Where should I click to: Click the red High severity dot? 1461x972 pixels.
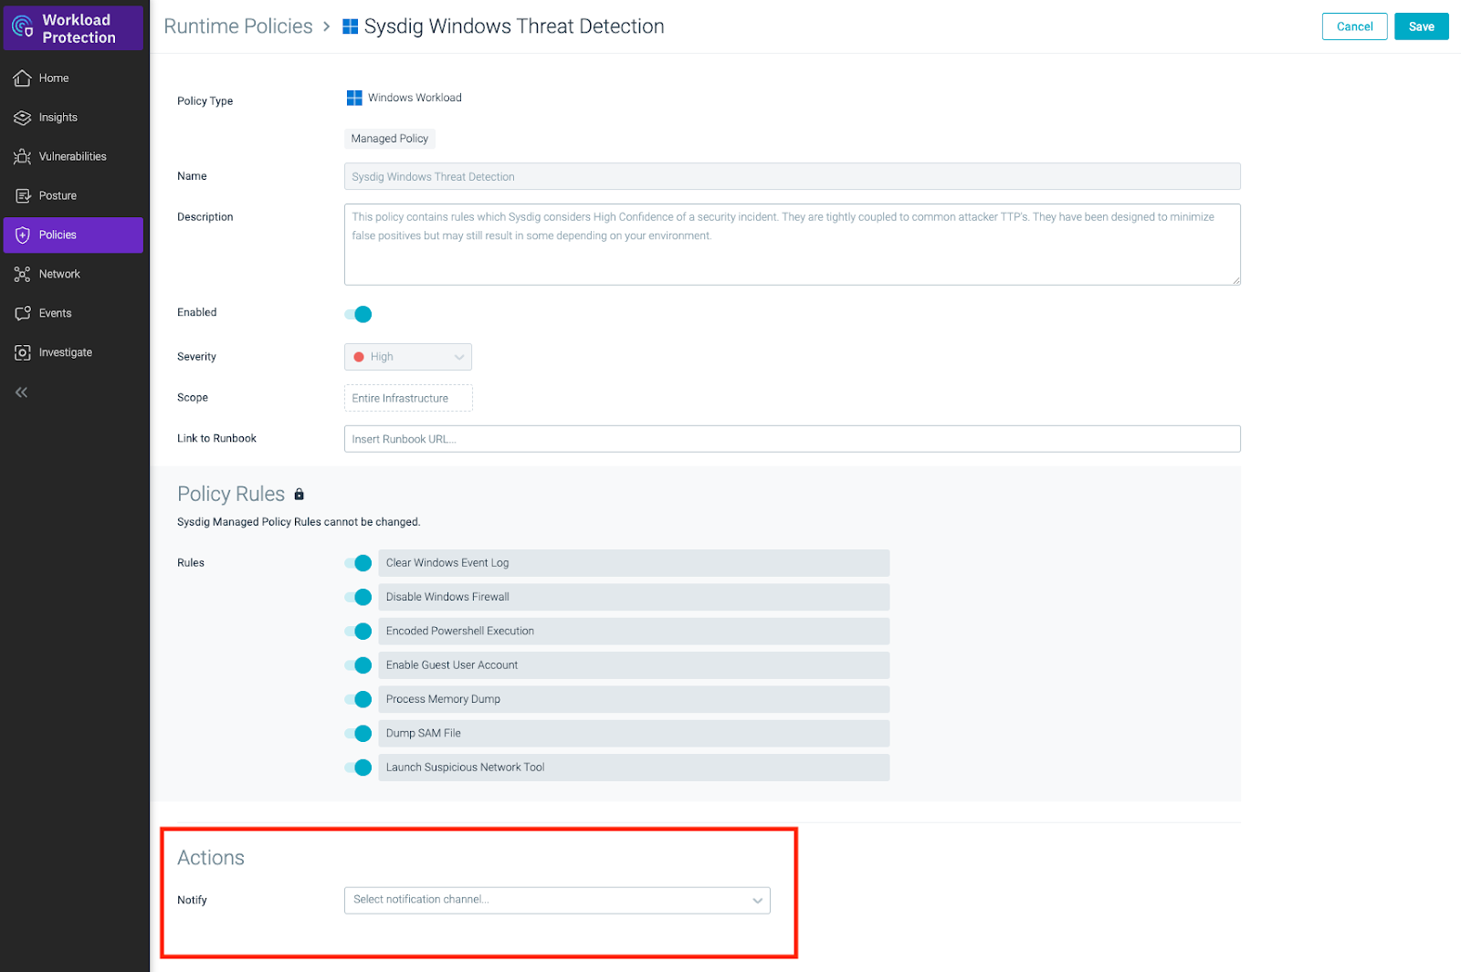[x=359, y=357]
